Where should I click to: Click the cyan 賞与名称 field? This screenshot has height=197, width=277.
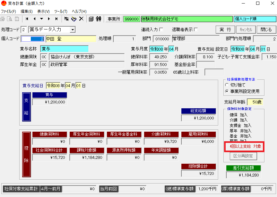pos(64,49)
